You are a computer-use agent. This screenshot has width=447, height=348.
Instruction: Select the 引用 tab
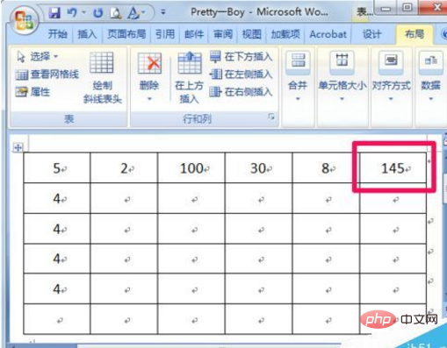coord(165,34)
